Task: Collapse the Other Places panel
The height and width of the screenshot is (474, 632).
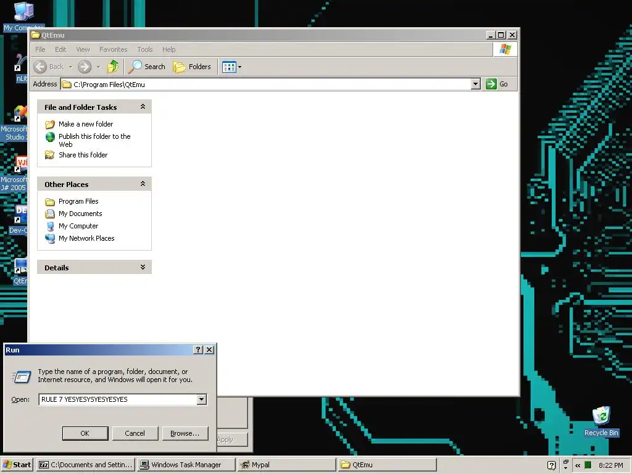Action: coord(143,184)
